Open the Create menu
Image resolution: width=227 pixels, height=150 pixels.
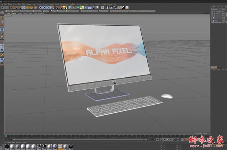[10, 4]
